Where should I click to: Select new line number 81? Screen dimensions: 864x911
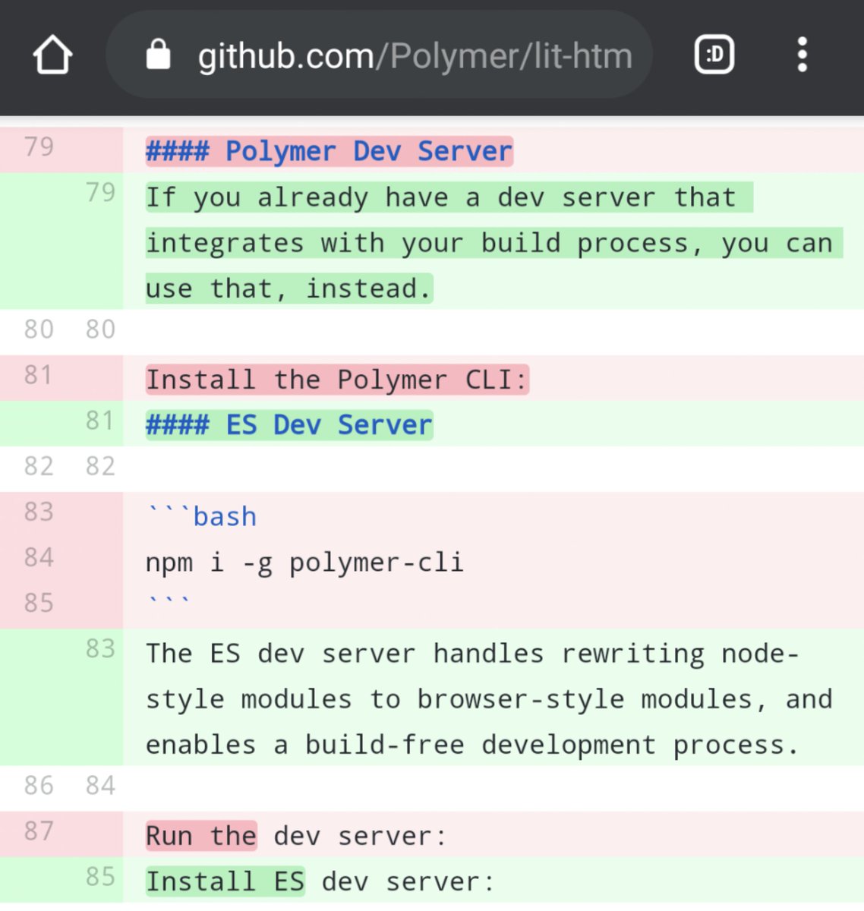pyautogui.click(x=100, y=420)
